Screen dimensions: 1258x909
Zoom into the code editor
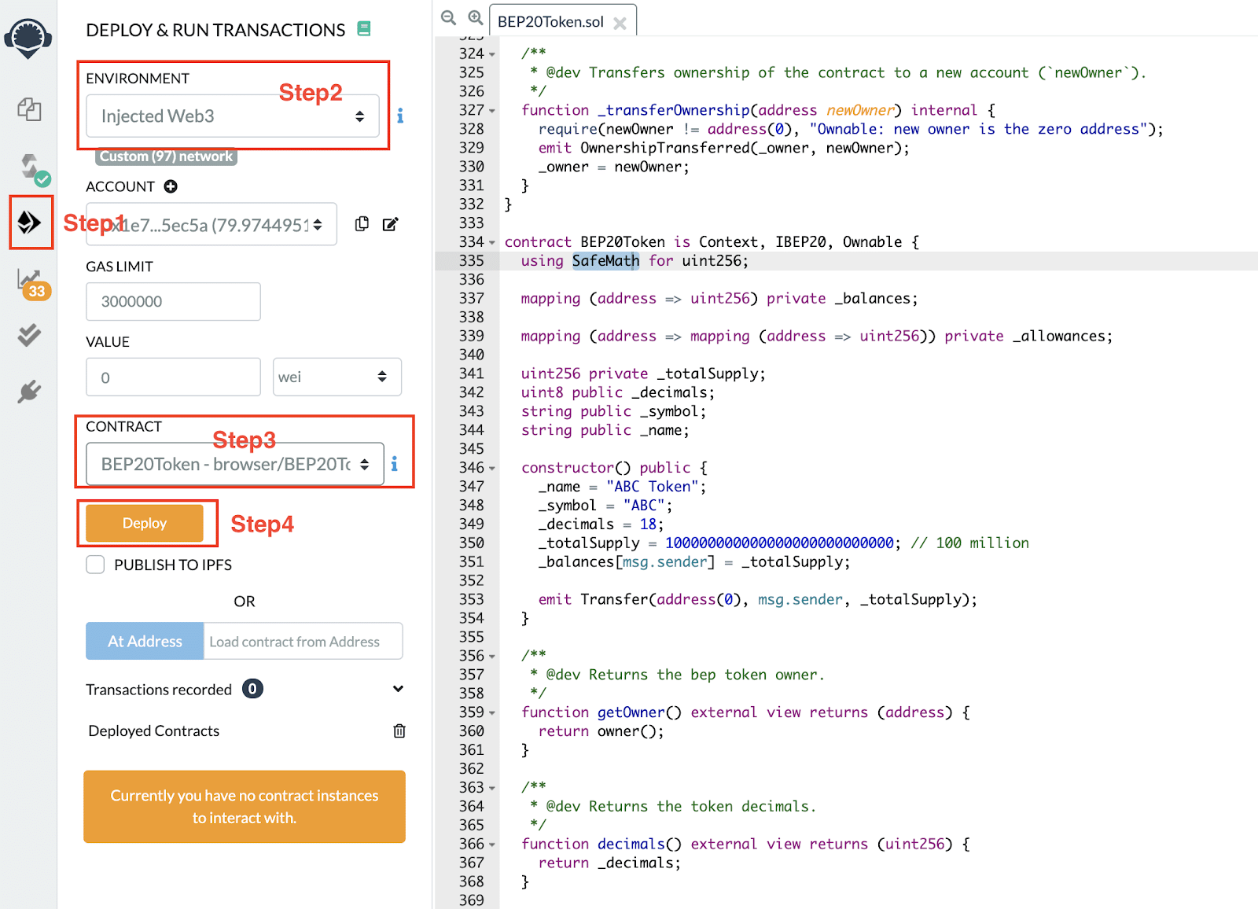(x=476, y=17)
